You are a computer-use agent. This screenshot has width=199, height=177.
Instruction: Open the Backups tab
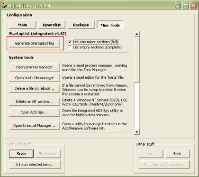click(x=81, y=25)
